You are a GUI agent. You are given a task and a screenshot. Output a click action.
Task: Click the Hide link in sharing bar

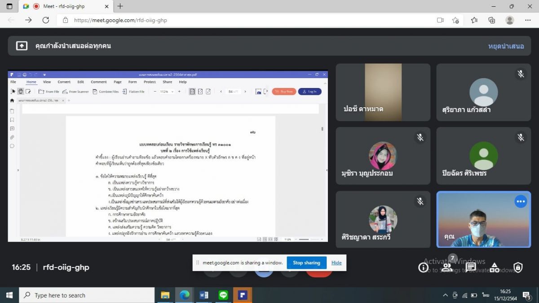pyautogui.click(x=336, y=263)
